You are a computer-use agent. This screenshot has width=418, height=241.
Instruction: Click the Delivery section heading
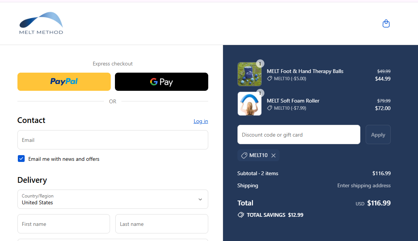[32, 180]
